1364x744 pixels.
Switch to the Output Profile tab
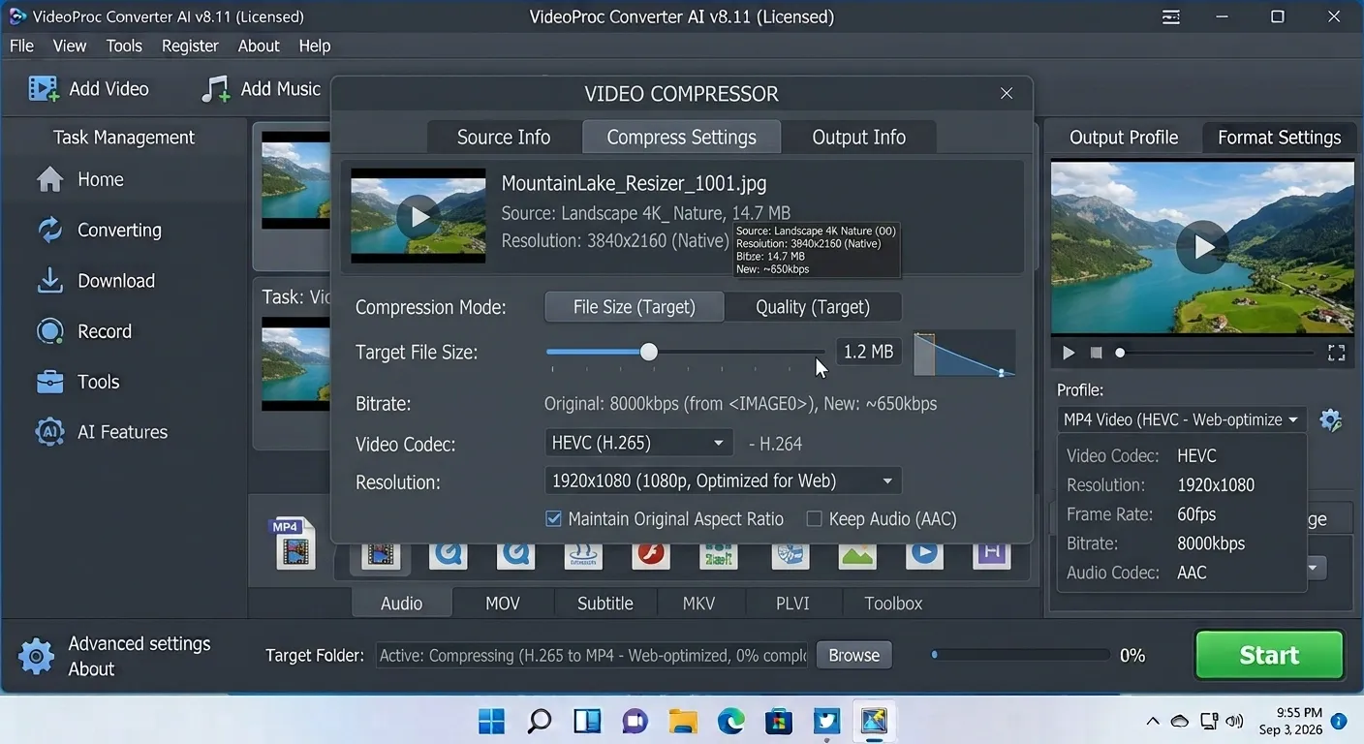coord(1124,137)
